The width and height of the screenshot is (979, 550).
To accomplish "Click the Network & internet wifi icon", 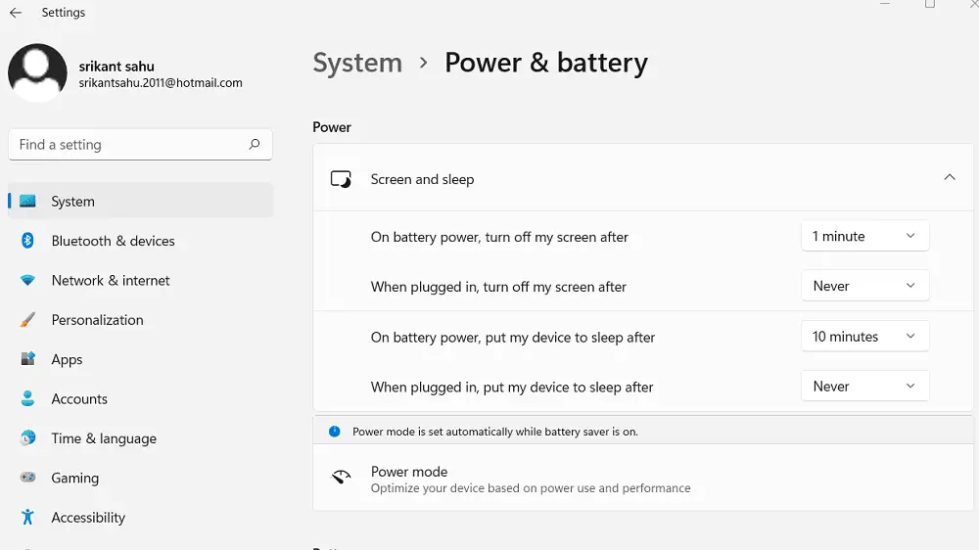I will click(28, 281).
